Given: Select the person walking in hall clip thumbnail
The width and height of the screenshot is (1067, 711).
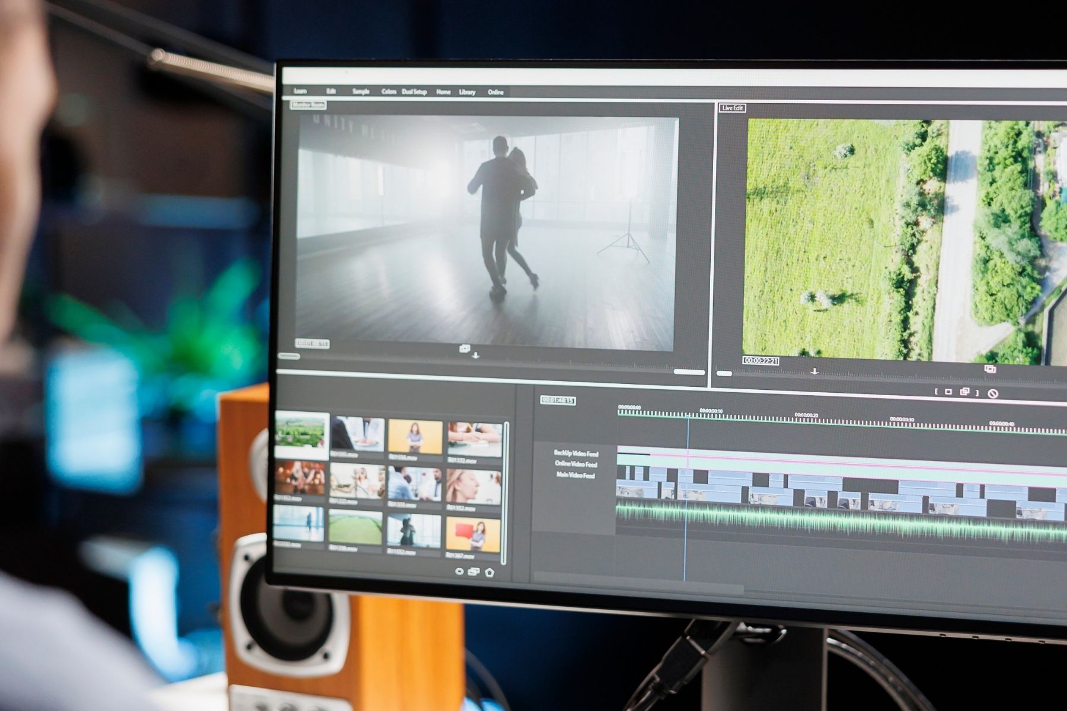Looking at the screenshot, I should pos(299,524).
